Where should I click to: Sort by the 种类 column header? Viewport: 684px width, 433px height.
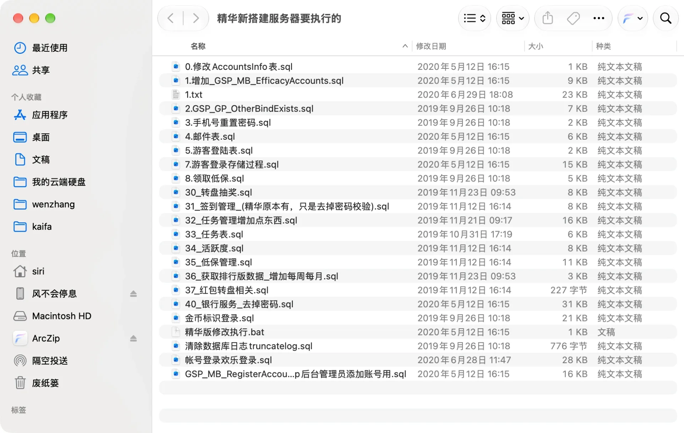pos(603,46)
